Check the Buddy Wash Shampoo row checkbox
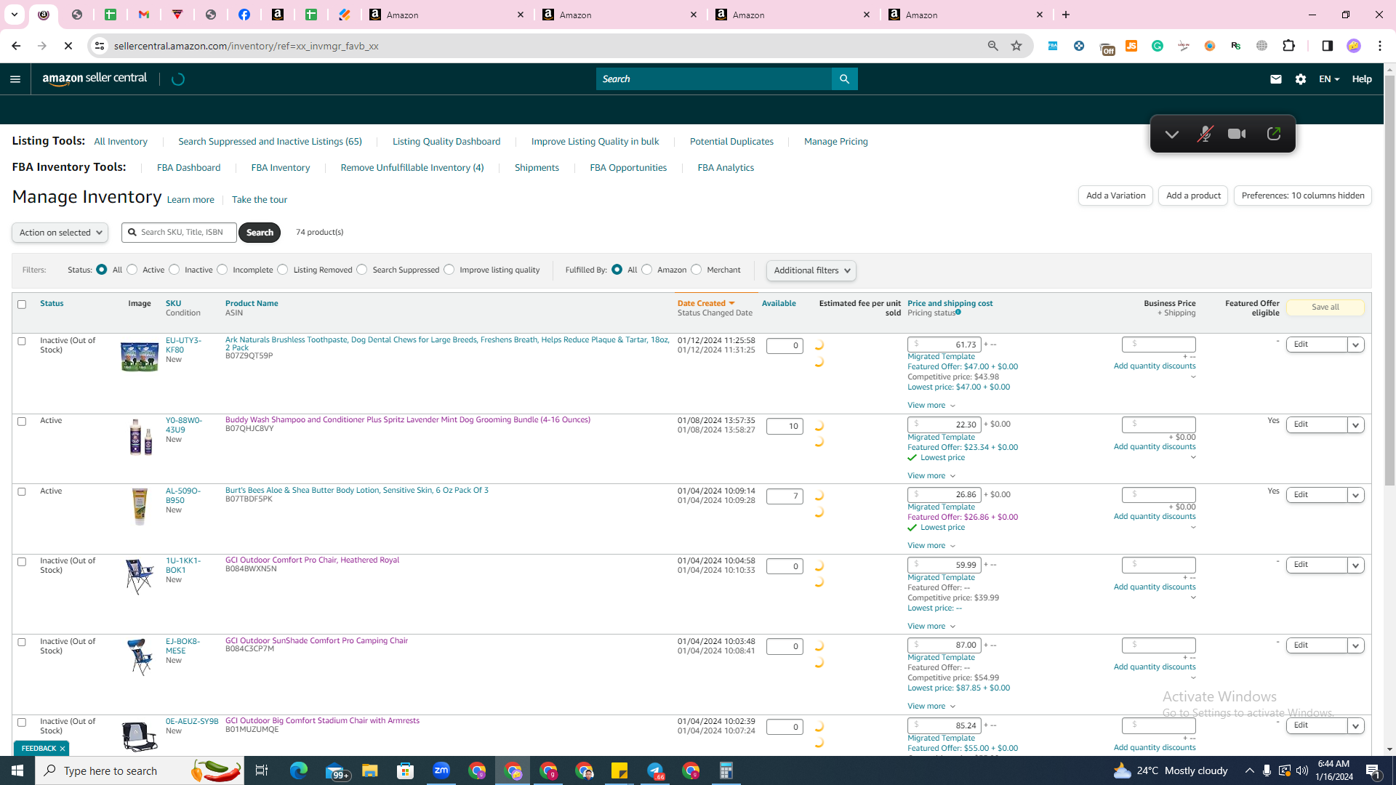 [x=22, y=422]
